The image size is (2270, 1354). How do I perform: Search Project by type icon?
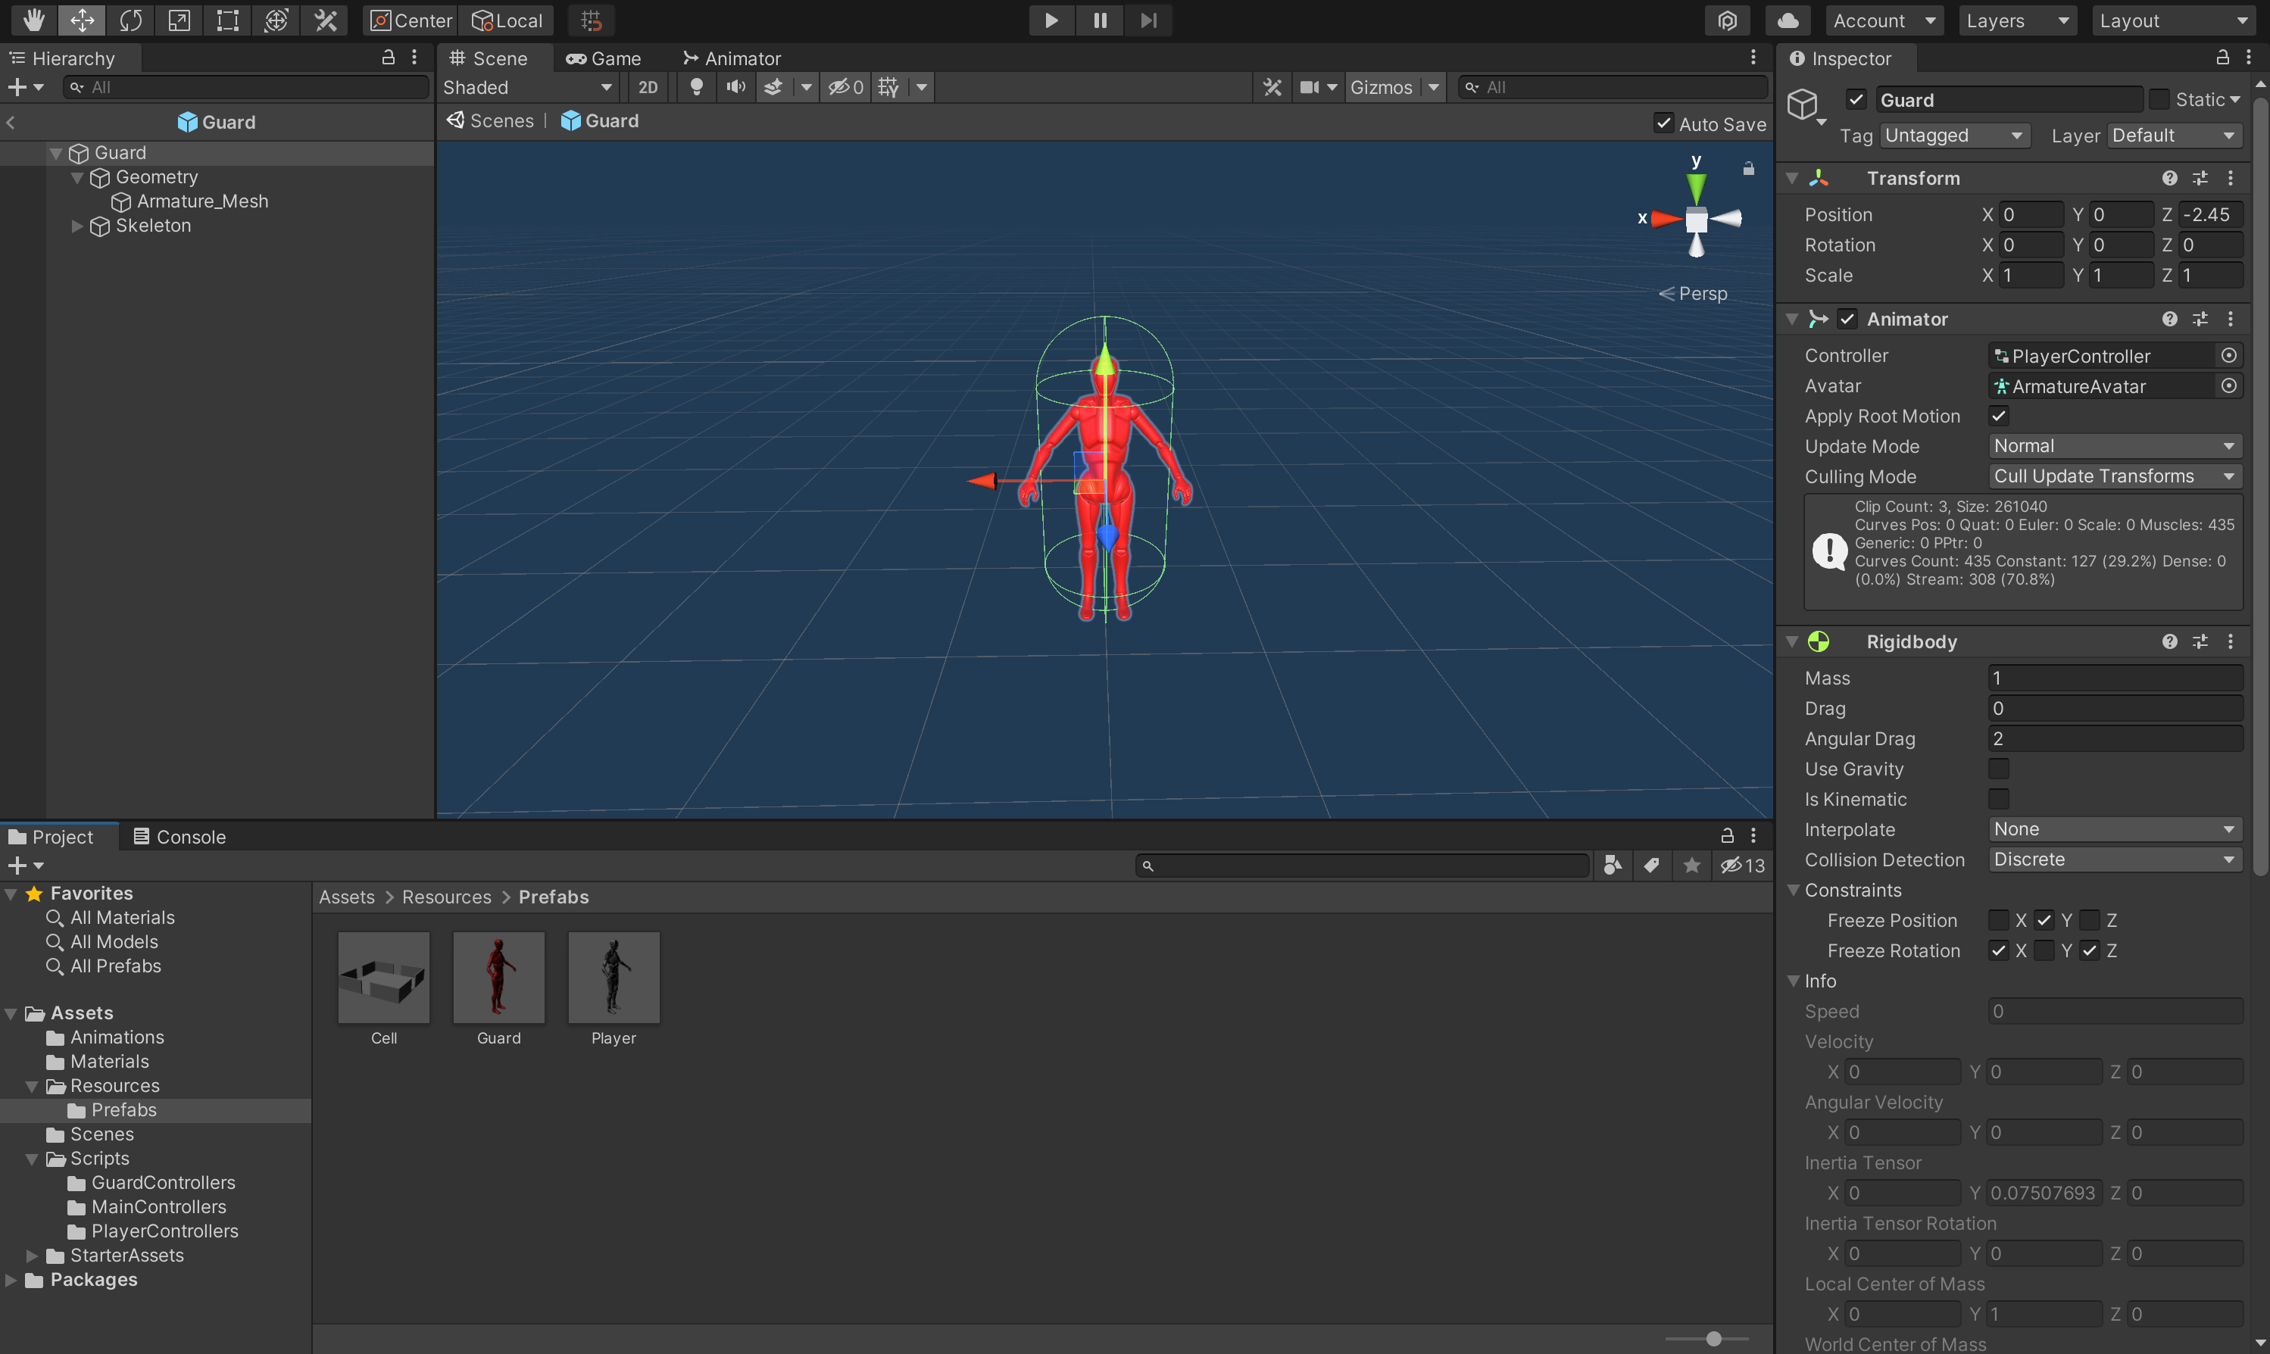[x=1612, y=865]
